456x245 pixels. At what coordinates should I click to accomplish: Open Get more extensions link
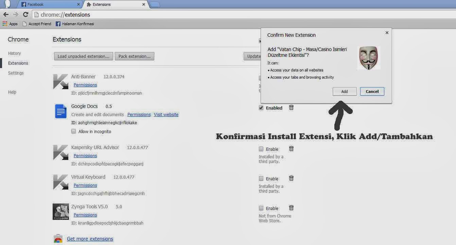(x=90, y=239)
